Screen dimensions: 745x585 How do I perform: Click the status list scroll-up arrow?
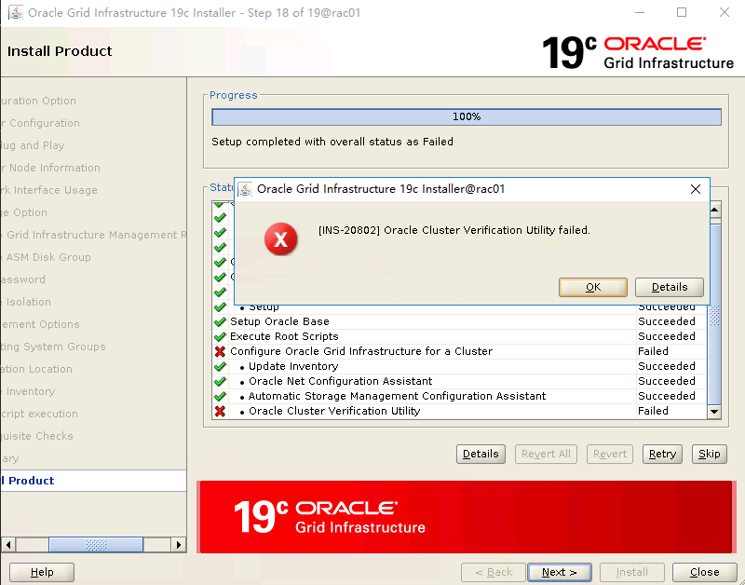[714, 210]
